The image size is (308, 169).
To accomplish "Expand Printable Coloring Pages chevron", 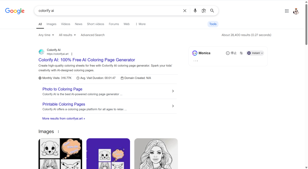I will click(173, 106).
